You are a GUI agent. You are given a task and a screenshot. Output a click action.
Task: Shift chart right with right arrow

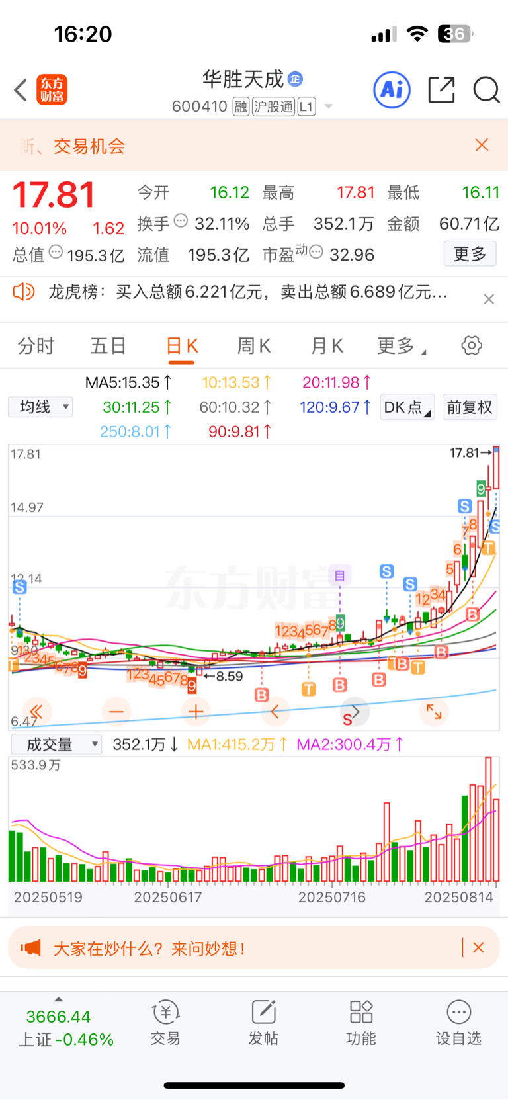[355, 712]
